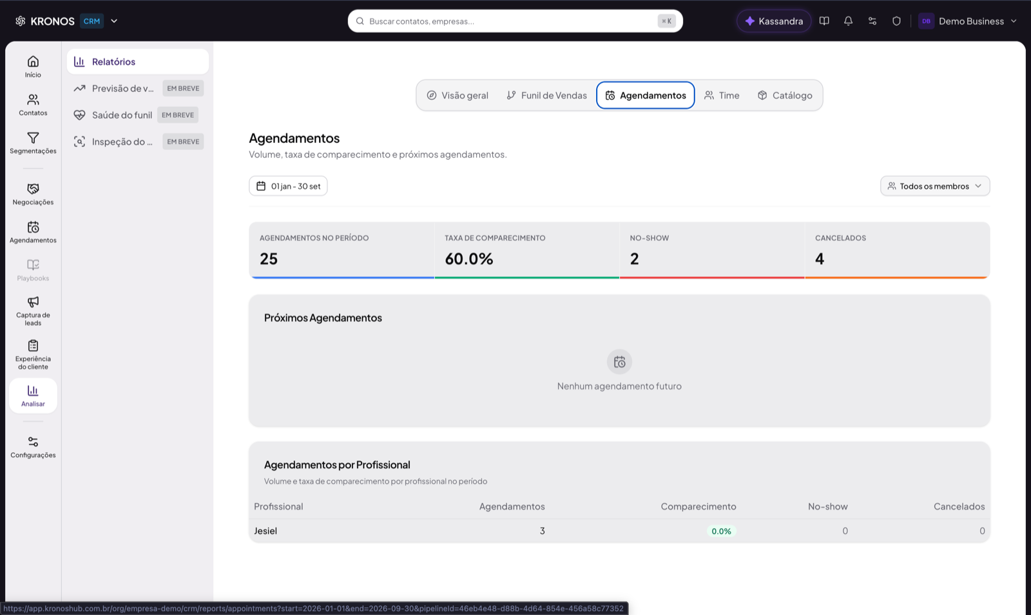Select the Analisar chart icon

pos(33,390)
